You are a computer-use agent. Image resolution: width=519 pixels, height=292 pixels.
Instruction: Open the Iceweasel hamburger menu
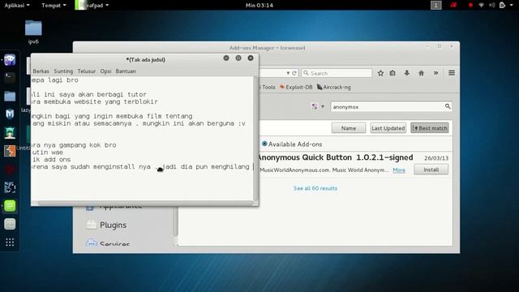pyautogui.click(x=452, y=73)
